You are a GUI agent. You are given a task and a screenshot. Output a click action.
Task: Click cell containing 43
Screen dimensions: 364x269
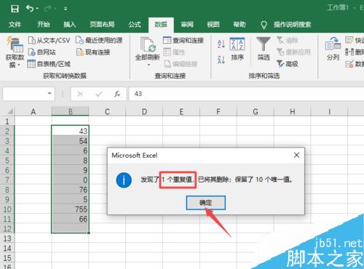click(70, 131)
